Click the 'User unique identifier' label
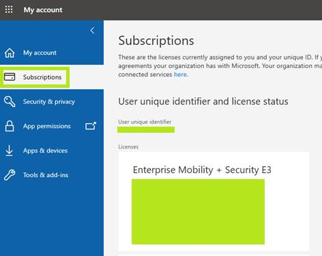The height and width of the screenshot is (256, 322). pos(145,122)
